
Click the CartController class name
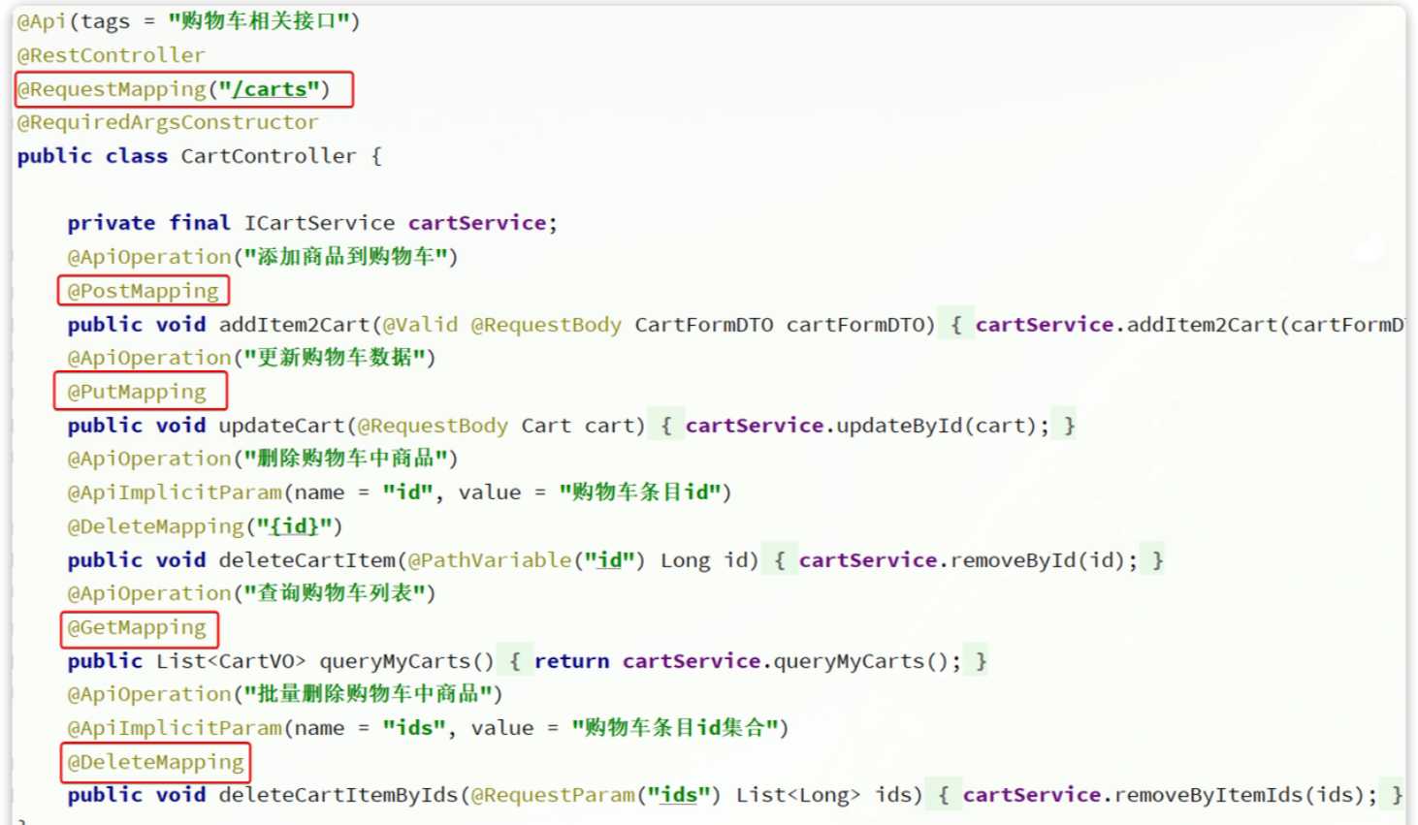click(268, 156)
